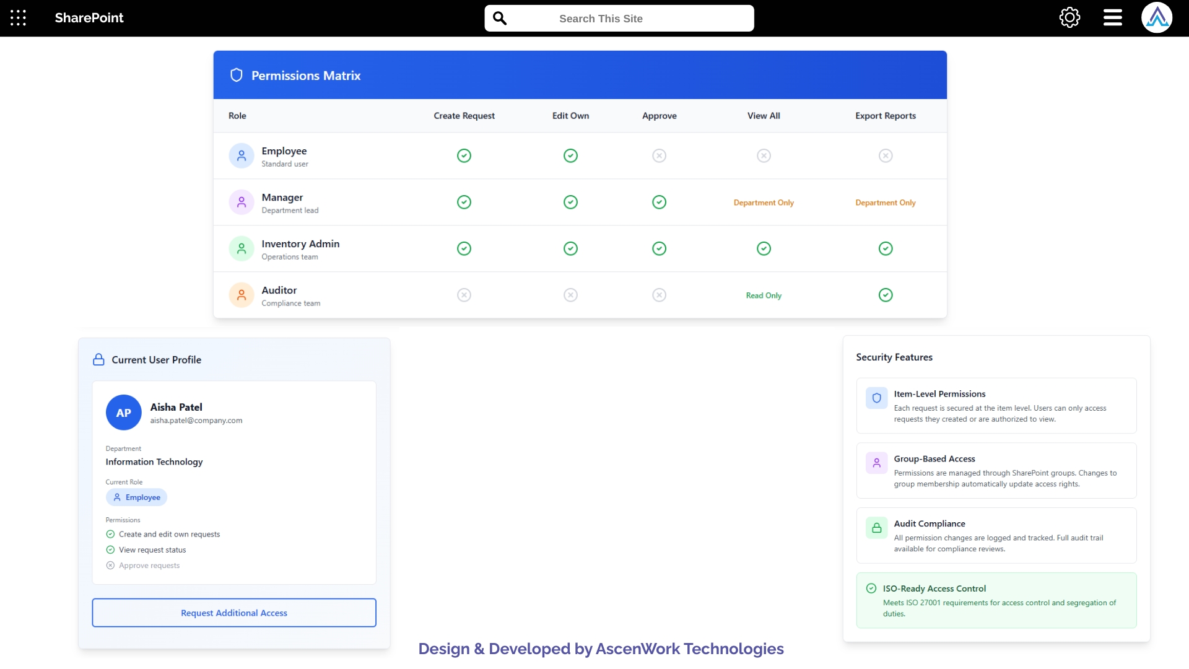This screenshot has width=1189, height=669.
Task: Open the SharePoint app launcher waffle icon
Action: 18,18
